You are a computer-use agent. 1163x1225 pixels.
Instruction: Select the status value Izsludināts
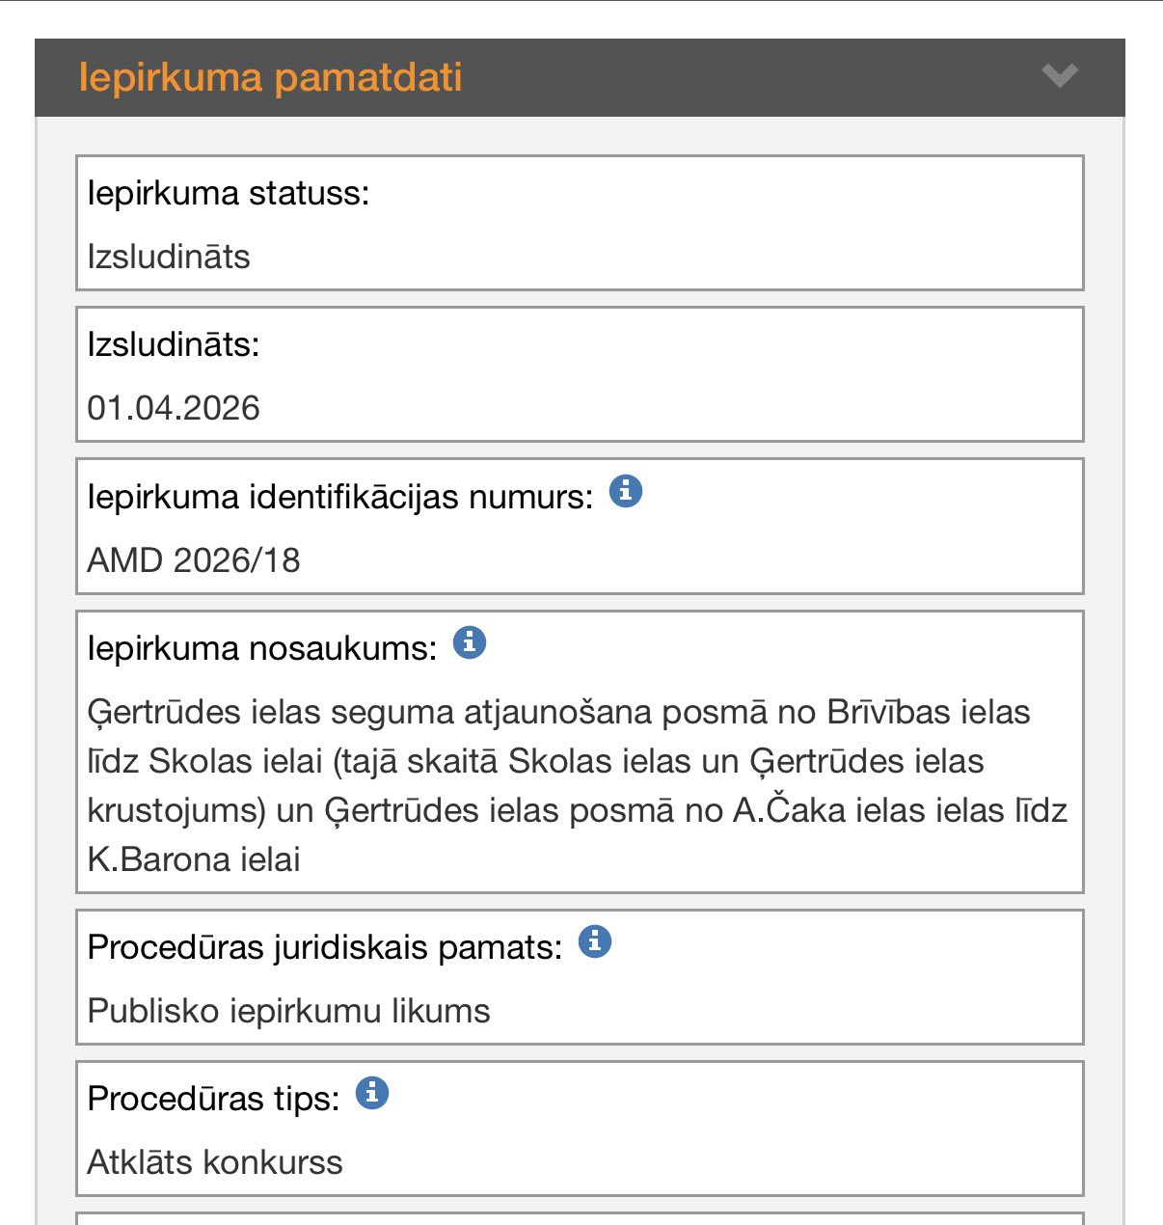point(169,258)
